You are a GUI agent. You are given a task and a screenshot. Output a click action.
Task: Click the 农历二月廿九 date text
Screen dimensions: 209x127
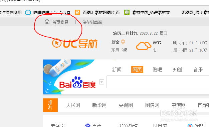pyautogui.click(x=125, y=33)
